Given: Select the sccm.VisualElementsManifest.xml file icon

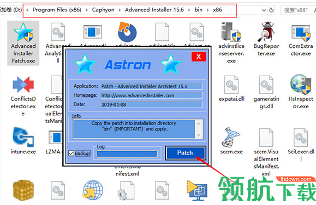Looking at the screenshot, I should click(x=266, y=138).
